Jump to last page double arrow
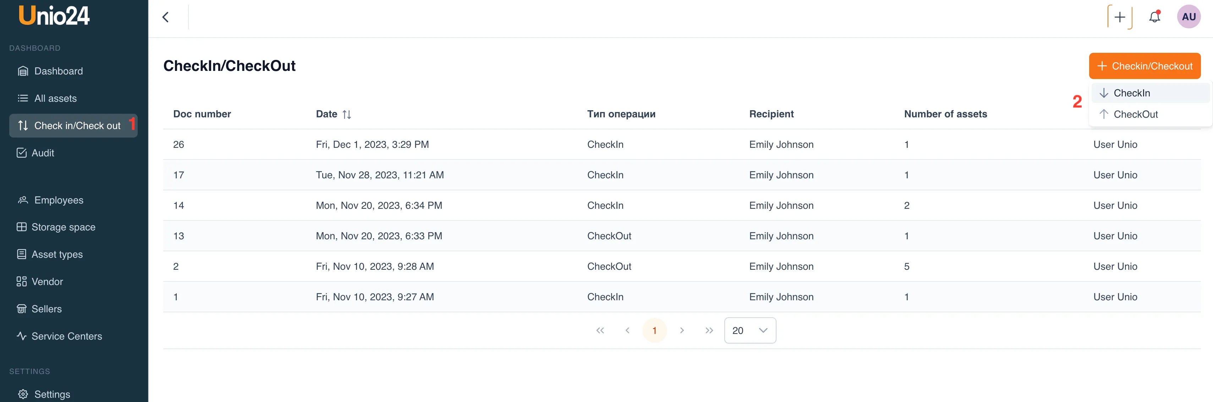 click(x=709, y=330)
